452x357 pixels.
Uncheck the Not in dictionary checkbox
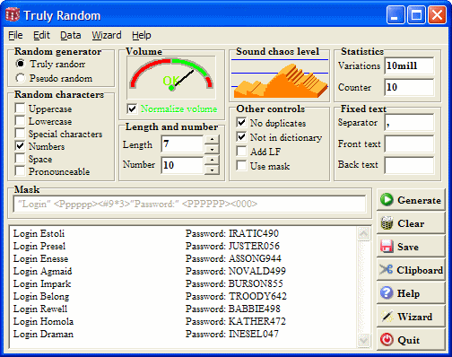point(241,137)
